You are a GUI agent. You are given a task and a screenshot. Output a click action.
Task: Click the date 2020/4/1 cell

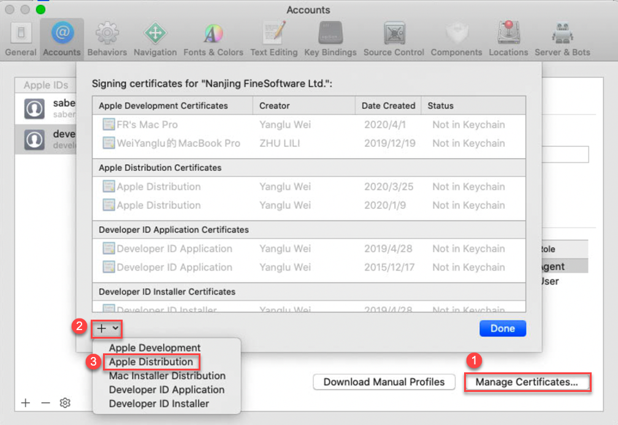[384, 125]
